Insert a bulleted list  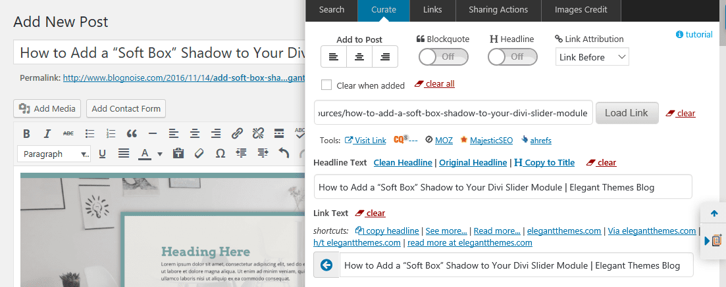[90, 134]
